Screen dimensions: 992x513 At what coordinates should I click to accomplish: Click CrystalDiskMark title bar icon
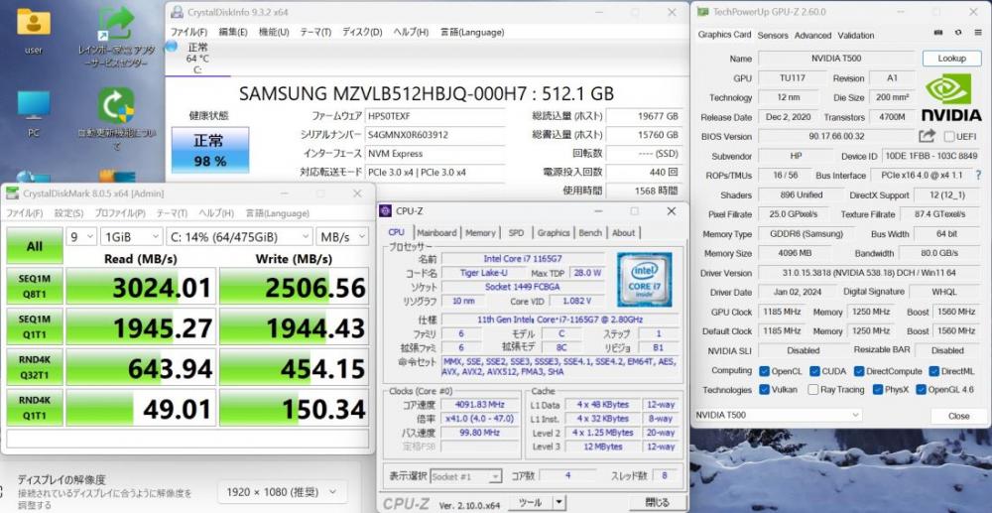click(12, 193)
